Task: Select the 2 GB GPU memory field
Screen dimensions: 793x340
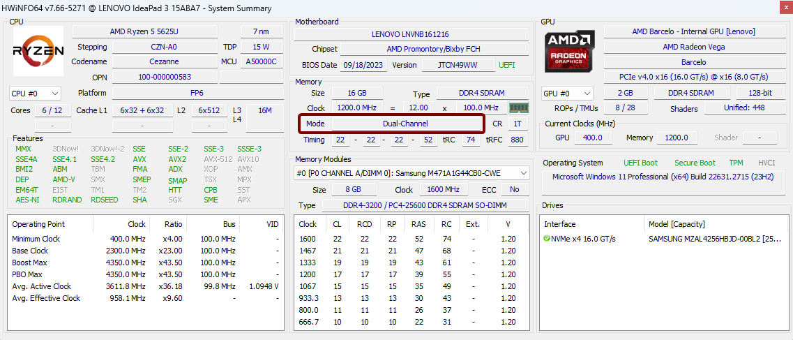Action: [x=625, y=93]
